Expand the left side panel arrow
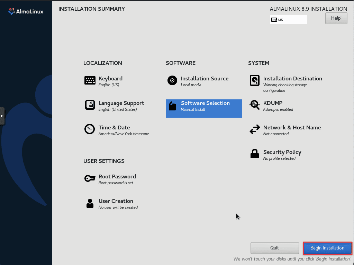Screen dimensions: 354x265 click(2, 116)
